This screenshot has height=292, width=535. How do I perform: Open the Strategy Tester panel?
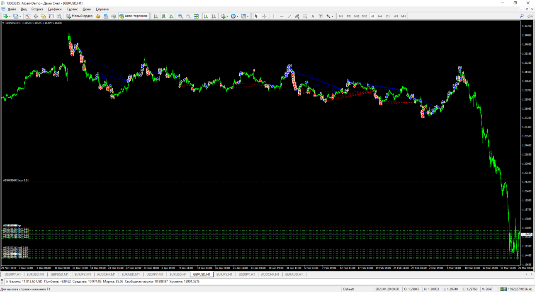(x=59, y=16)
